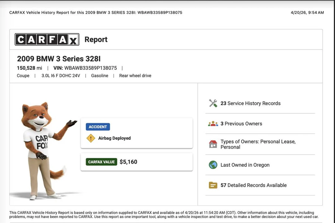The width and height of the screenshot is (335, 223).
Task: Click the green CARFAX VALUE badge
Action: click(101, 162)
